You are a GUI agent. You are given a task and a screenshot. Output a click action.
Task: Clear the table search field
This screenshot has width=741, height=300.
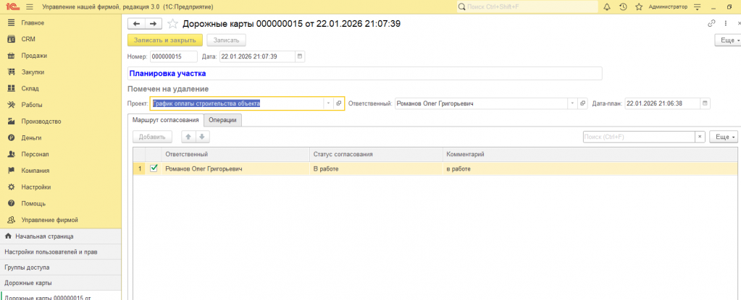click(x=700, y=137)
